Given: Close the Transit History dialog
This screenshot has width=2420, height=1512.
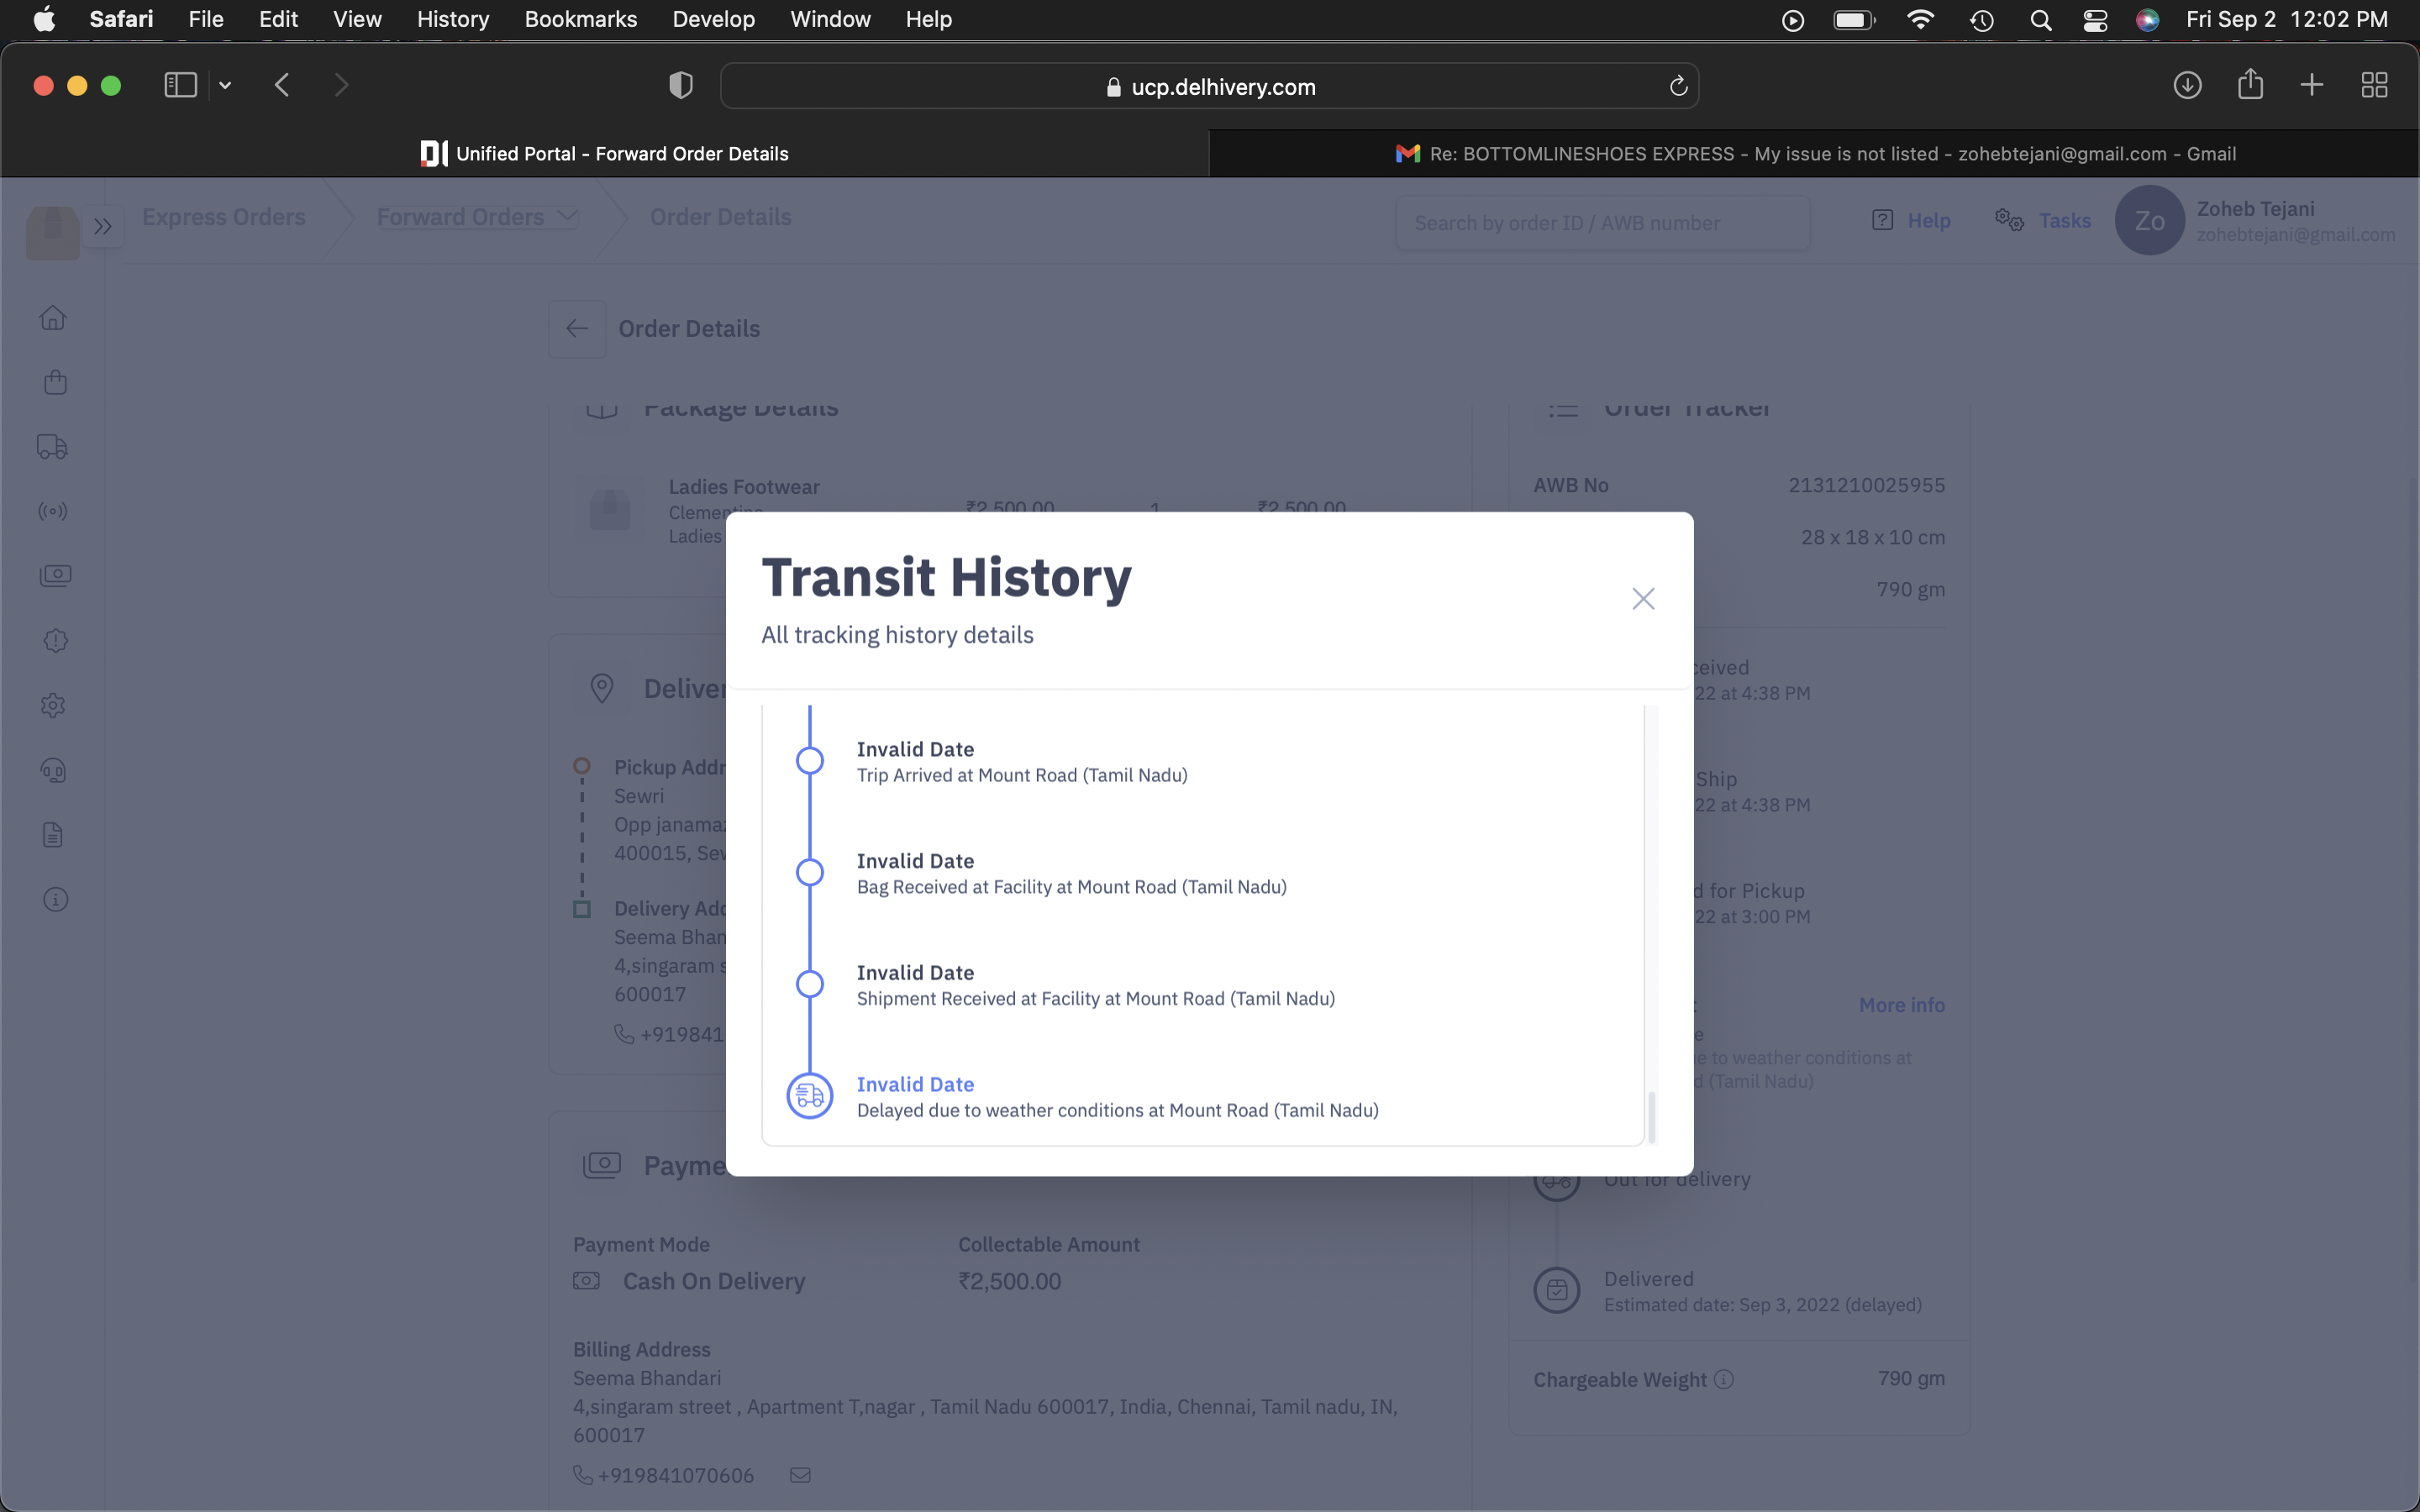Looking at the screenshot, I should click(1643, 599).
